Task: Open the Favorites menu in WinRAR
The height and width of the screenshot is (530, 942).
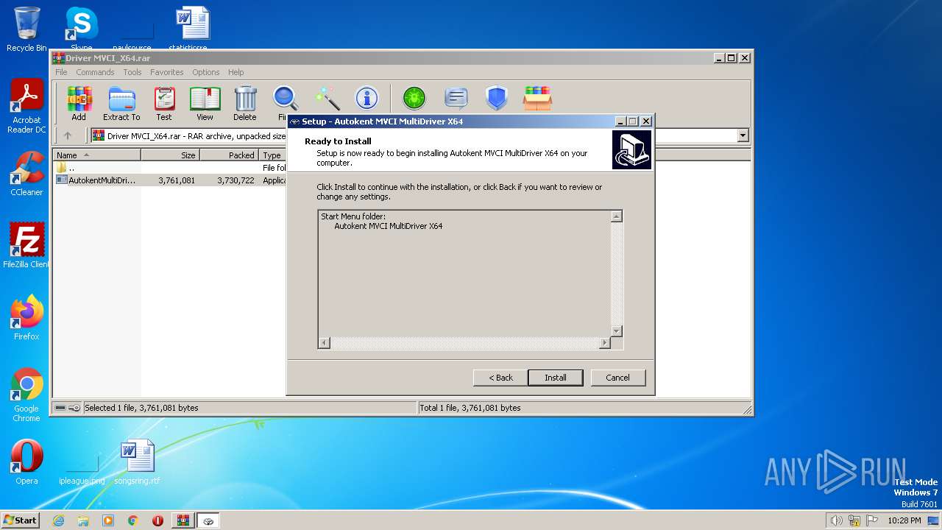Action: pyautogui.click(x=167, y=72)
